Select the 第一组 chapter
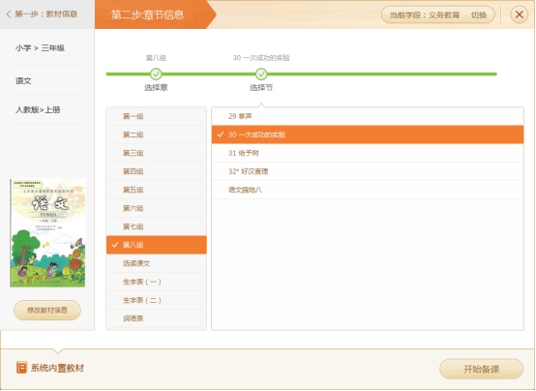This screenshot has height=391, width=536. 156,116
